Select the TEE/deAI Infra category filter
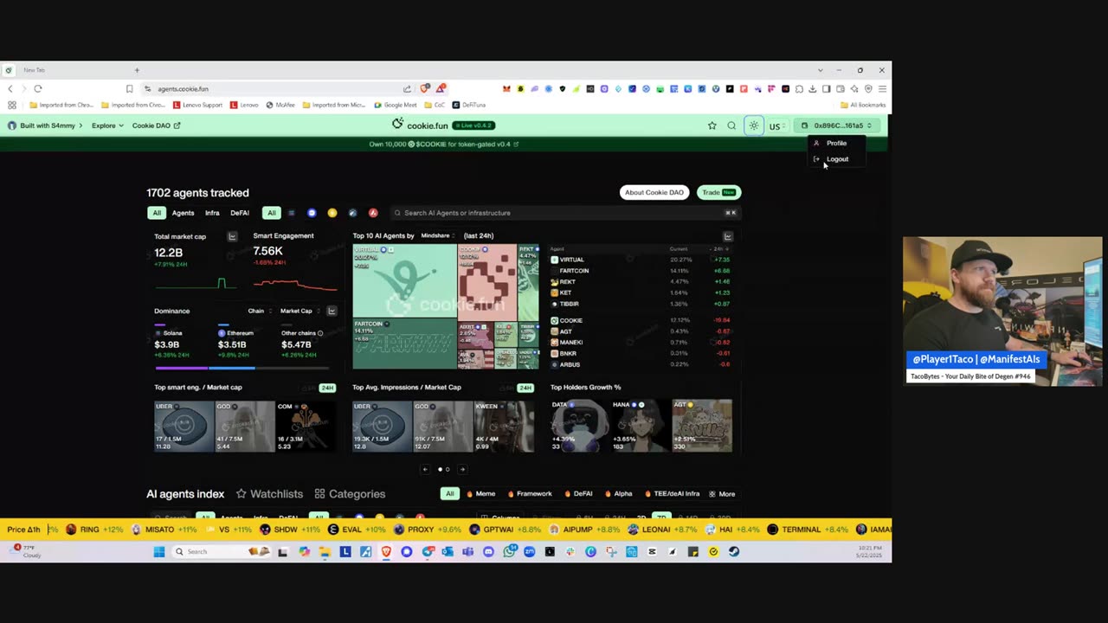Viewport: 1108px width, 623px height. [673, 494]
